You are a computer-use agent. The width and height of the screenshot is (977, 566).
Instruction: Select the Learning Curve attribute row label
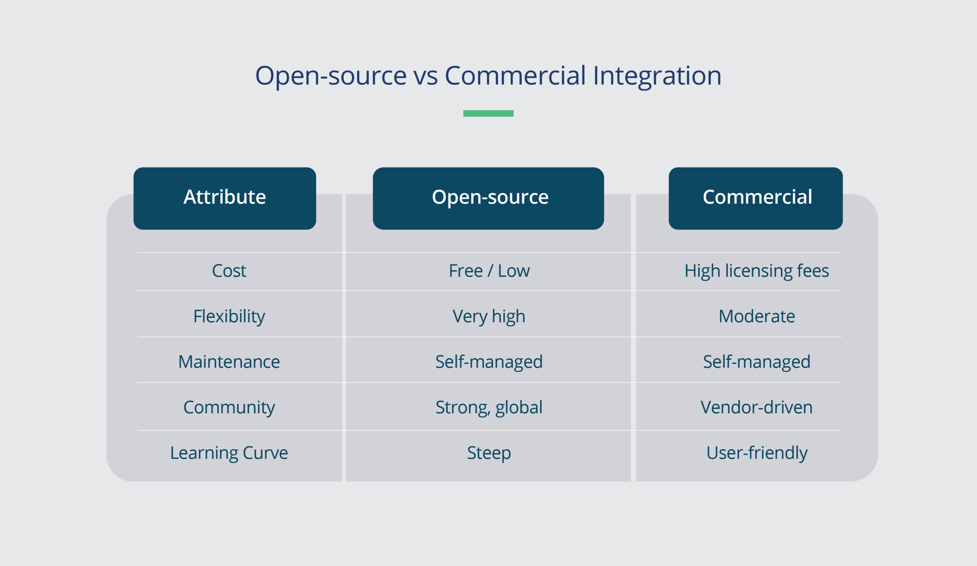pos(229,452)
